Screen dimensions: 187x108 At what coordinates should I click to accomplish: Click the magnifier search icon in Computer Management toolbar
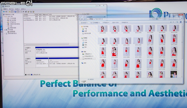(x=31, y=12)
